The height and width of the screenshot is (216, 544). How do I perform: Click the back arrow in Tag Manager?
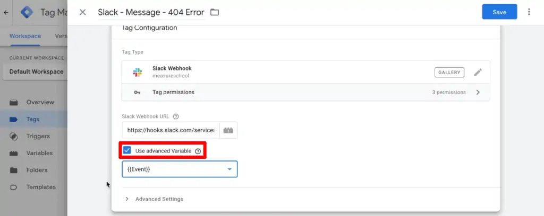6,13
